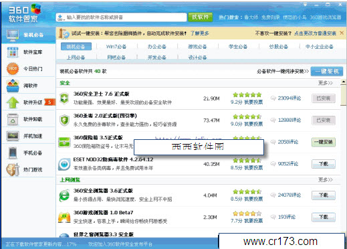Open the title bar dropdown menu arrow
This screenshot has width=347, height=249.
(x=305, y=4)
